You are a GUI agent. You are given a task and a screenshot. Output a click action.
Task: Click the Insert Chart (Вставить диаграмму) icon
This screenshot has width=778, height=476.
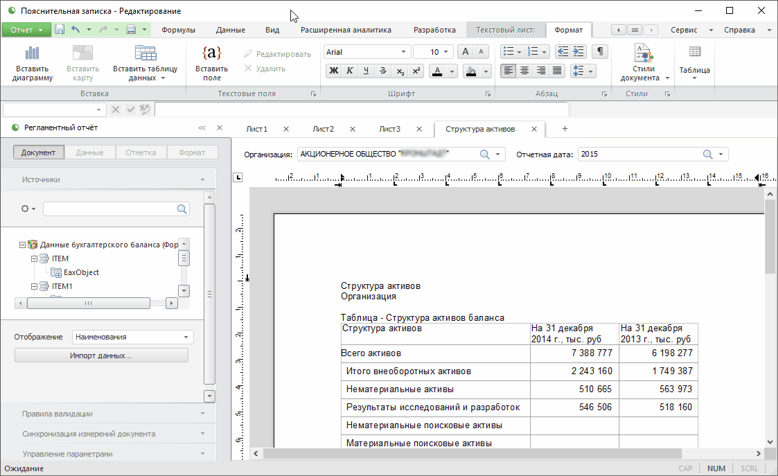(32, 62)
